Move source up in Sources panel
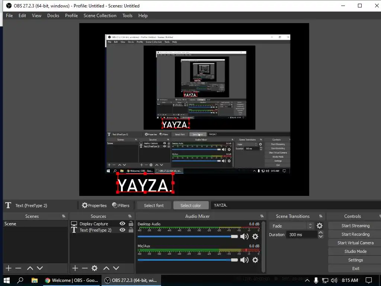381x286 pixels. click(106, 268)
